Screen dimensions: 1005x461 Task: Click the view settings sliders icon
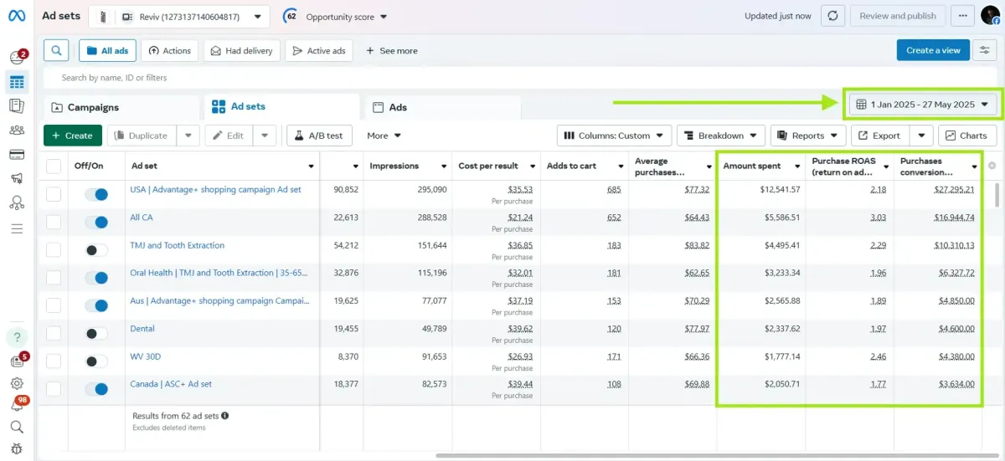986,51
